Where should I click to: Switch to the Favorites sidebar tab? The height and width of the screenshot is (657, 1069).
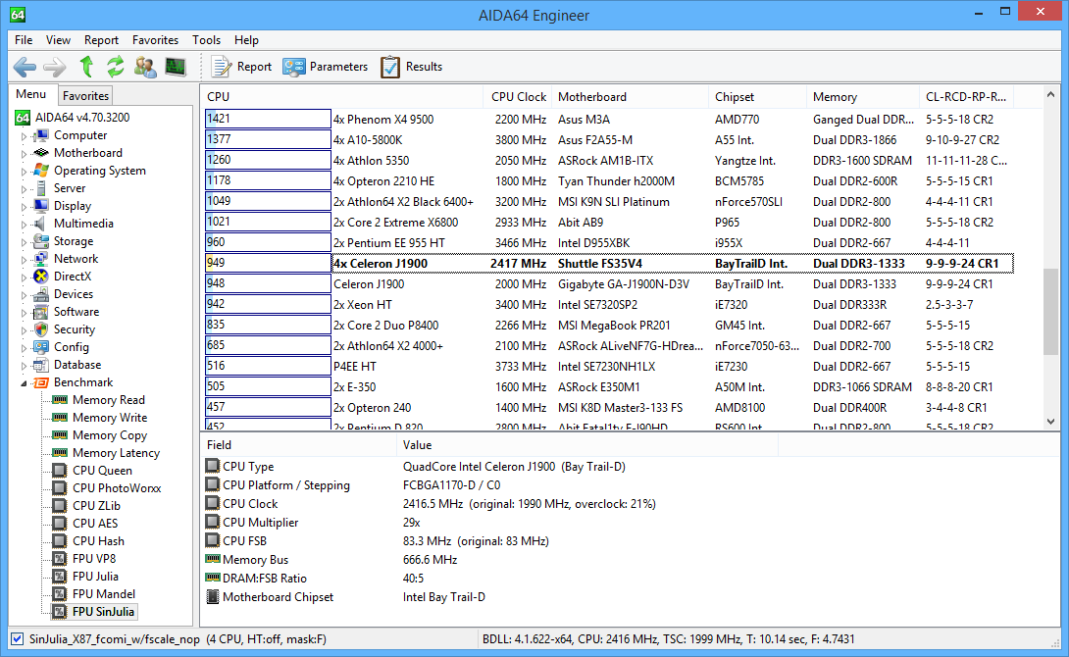click(85, 96)
